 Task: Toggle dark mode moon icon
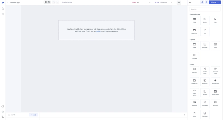coord(3,117)
